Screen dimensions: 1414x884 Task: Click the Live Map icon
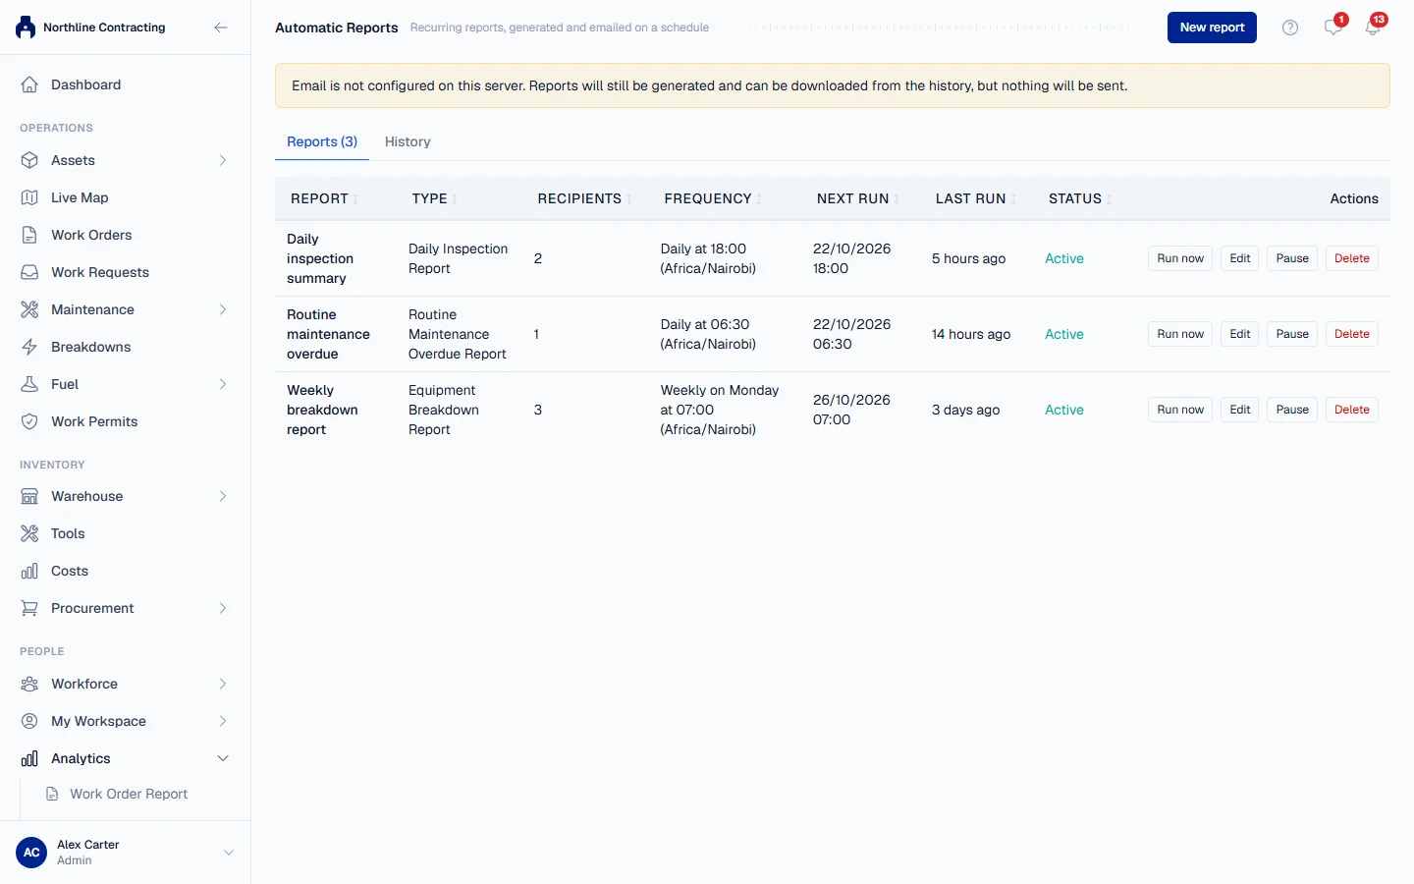[x=29, y=197]
